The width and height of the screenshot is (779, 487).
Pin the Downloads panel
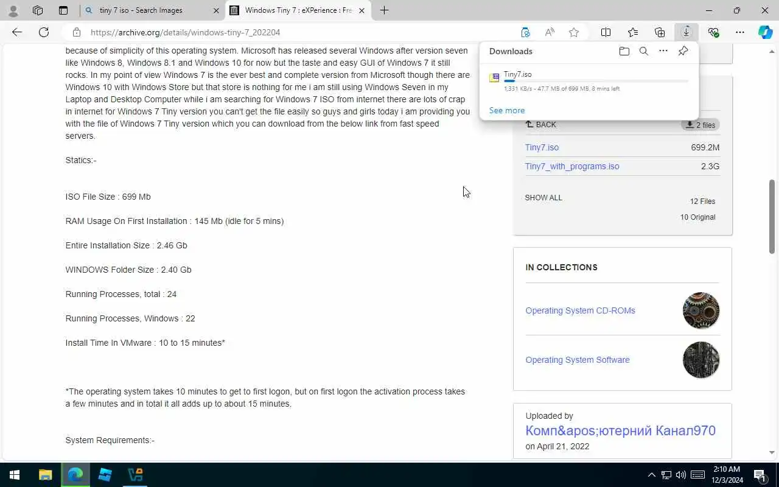pos(683,51)
